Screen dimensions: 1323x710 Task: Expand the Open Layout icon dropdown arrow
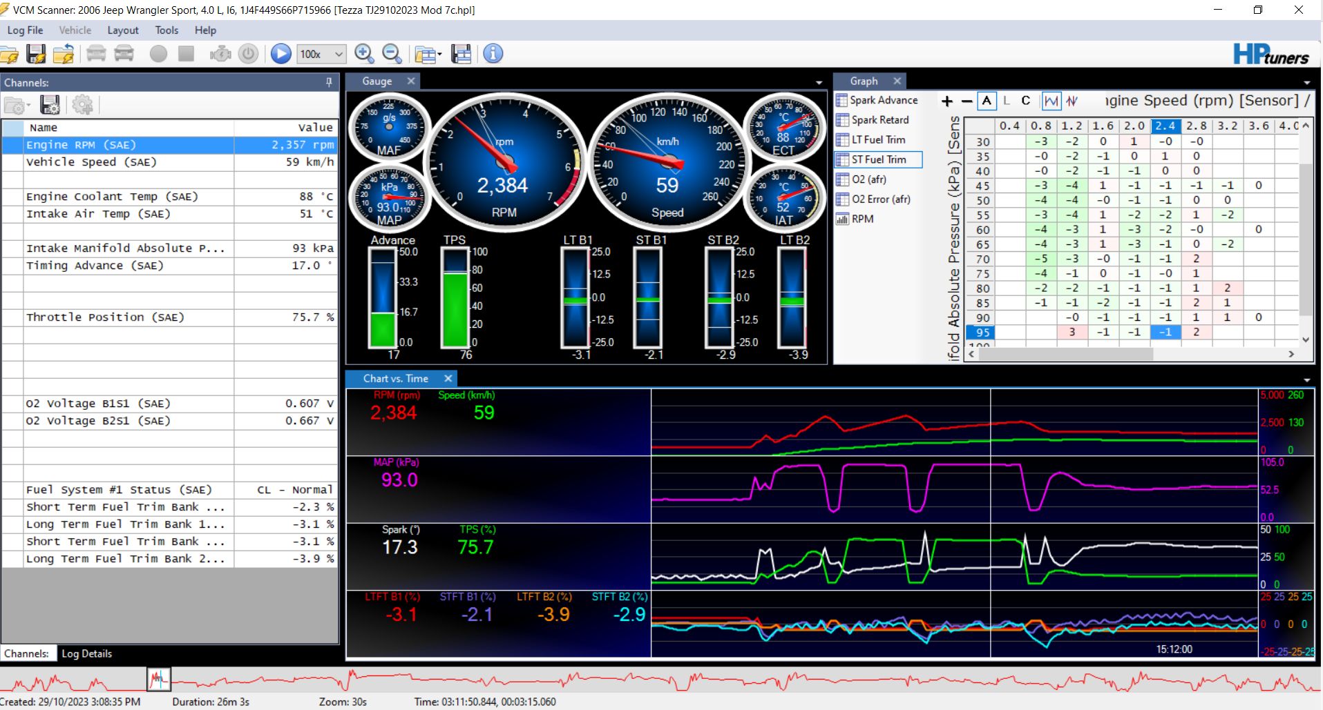tap(439, 55)
